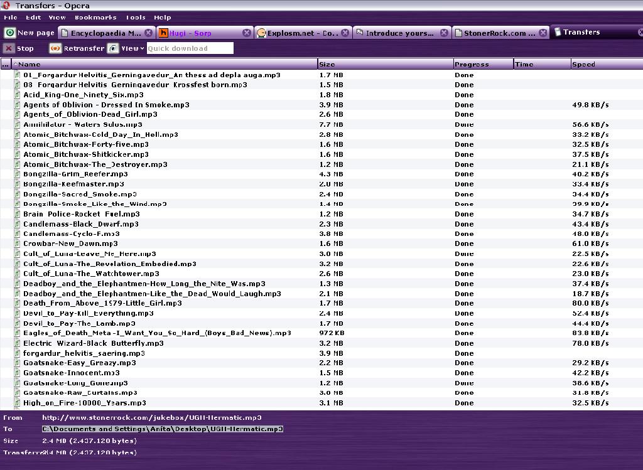Viewport: 643px width, 470px height.
Task: Switch to the New page tab
Action: coord(29,33)
